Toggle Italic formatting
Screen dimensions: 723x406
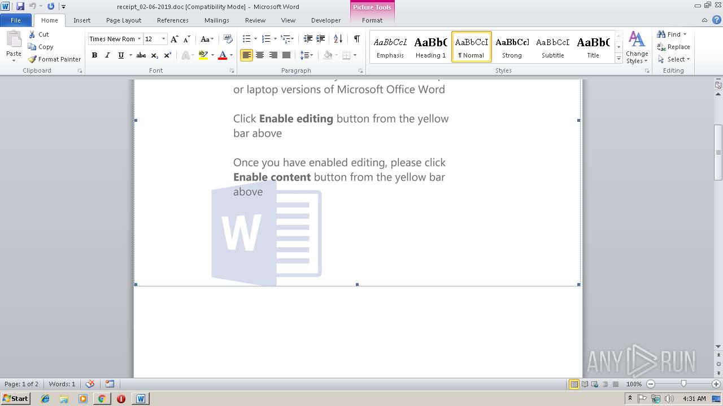point(107,55)
